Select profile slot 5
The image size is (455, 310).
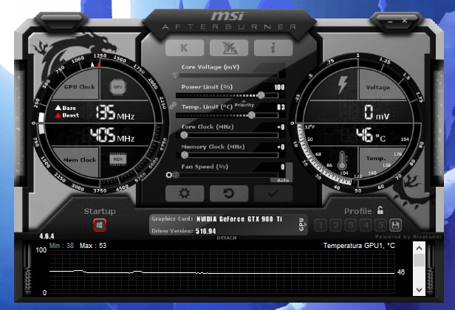(380, 225)
